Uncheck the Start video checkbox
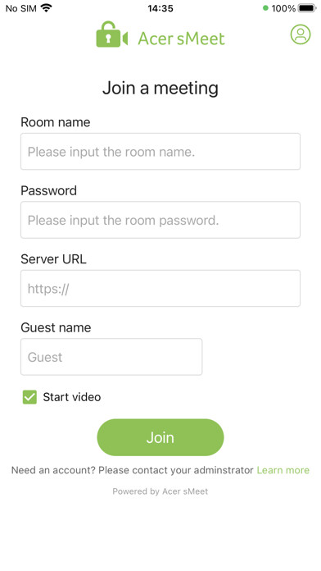Viewport: 321px width, 571px height. 29,397
